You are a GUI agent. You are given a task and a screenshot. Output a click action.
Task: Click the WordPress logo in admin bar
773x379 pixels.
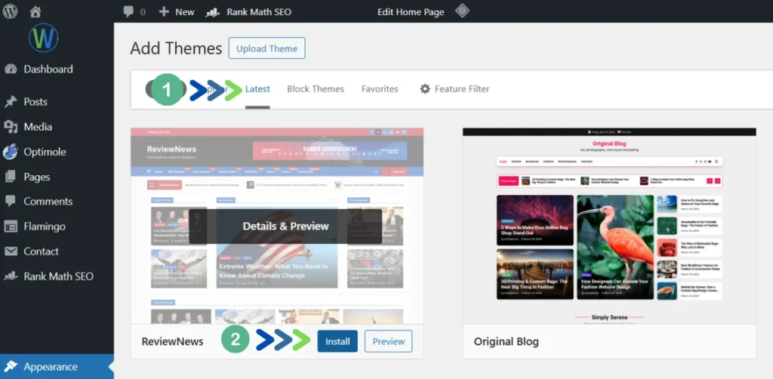point(11,12)
